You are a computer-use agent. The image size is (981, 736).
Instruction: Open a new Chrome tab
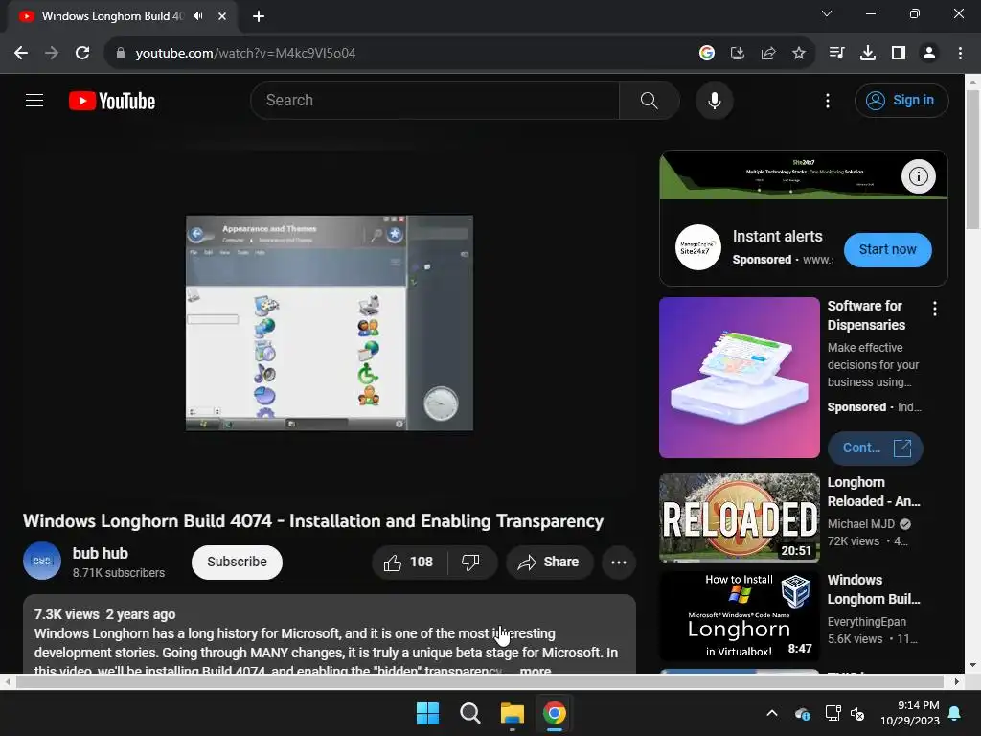point(259,16)
